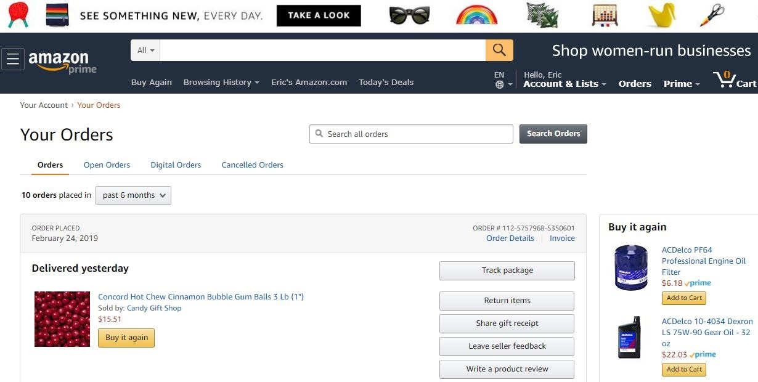
Task: Click the $15.51 price text
Action: click(x=110, y=319)
